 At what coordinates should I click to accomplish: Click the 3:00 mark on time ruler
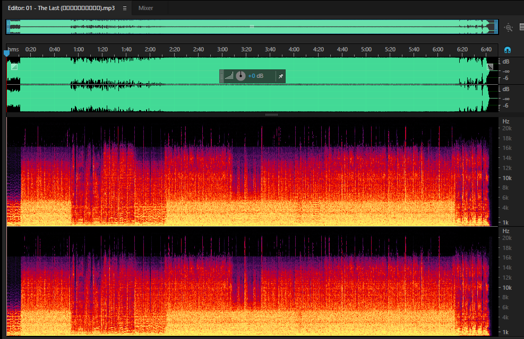[x=222, y=49]
